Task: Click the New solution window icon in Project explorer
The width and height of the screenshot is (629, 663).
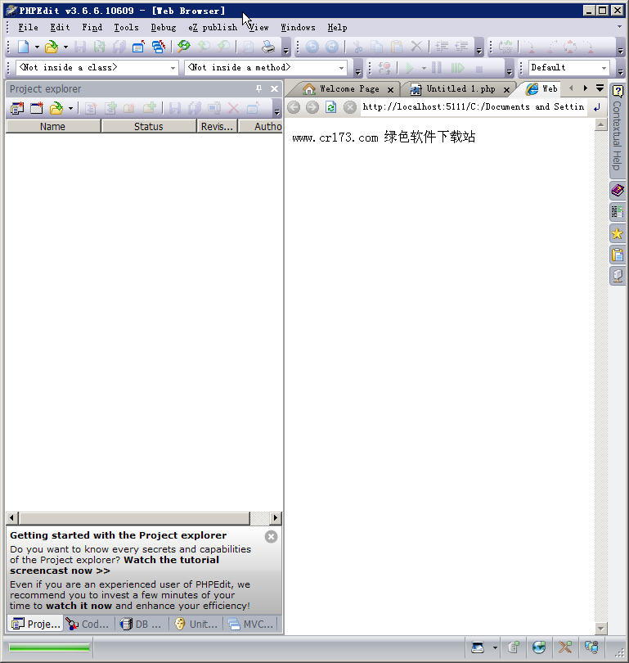Action: 36,109
